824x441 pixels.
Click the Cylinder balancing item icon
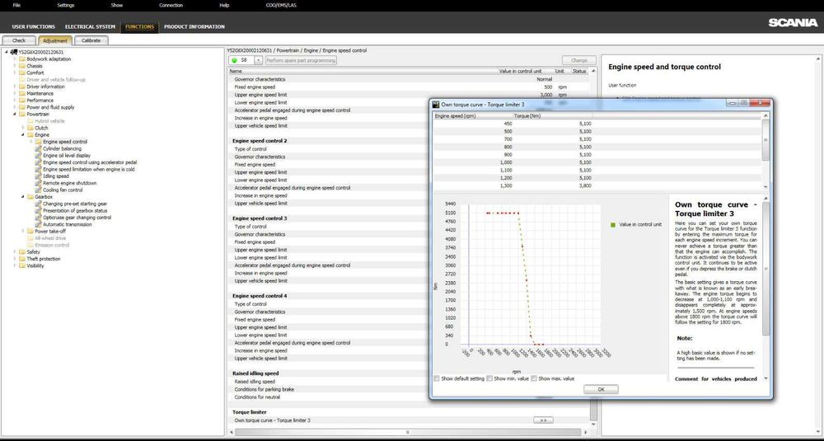[x=38, y=148]
